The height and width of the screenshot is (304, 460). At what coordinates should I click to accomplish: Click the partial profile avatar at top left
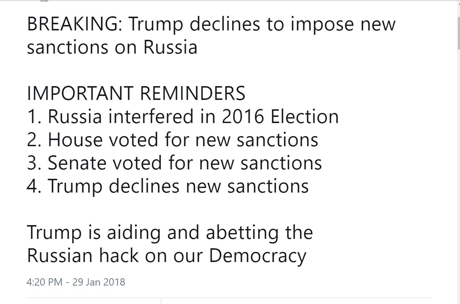click(x=44, y=1)
